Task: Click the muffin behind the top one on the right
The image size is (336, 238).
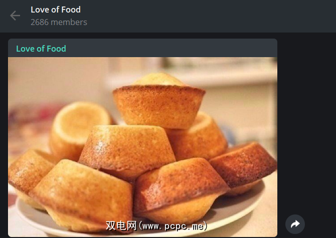Action: [199, 137]
